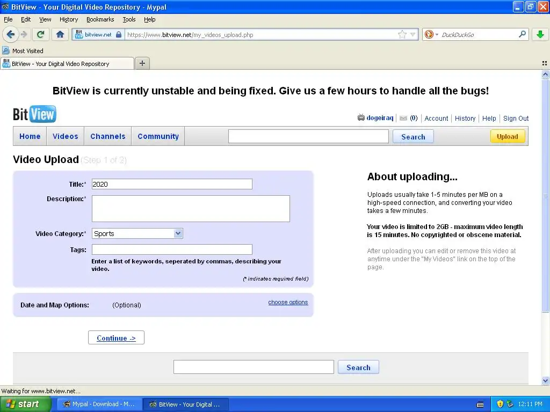Click the BitView taskbar button

click(x=186, y=404)
